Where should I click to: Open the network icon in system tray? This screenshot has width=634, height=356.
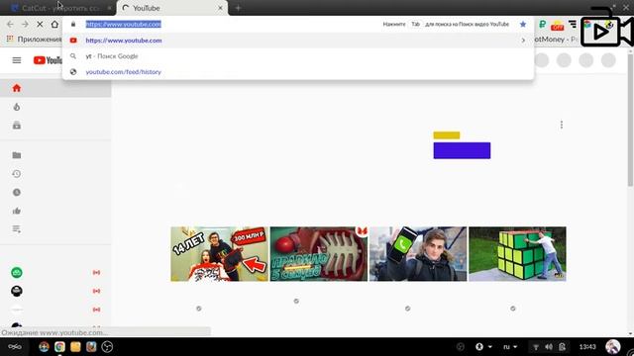pos(536,347)
